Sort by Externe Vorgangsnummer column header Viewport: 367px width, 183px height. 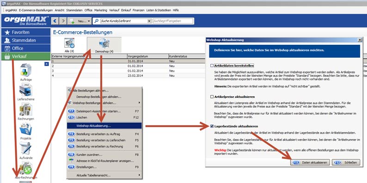[89, 56]
